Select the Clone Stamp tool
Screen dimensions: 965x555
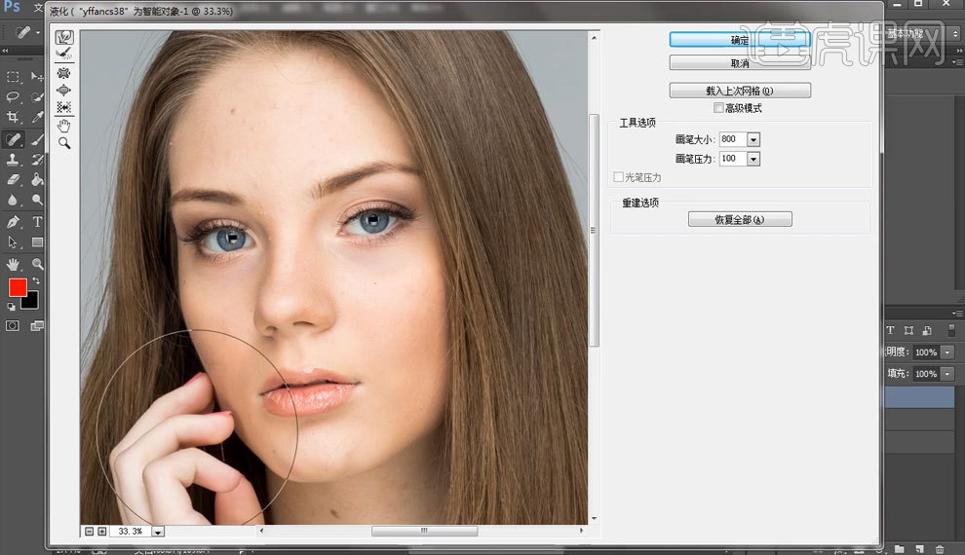[x=13, y=160]
